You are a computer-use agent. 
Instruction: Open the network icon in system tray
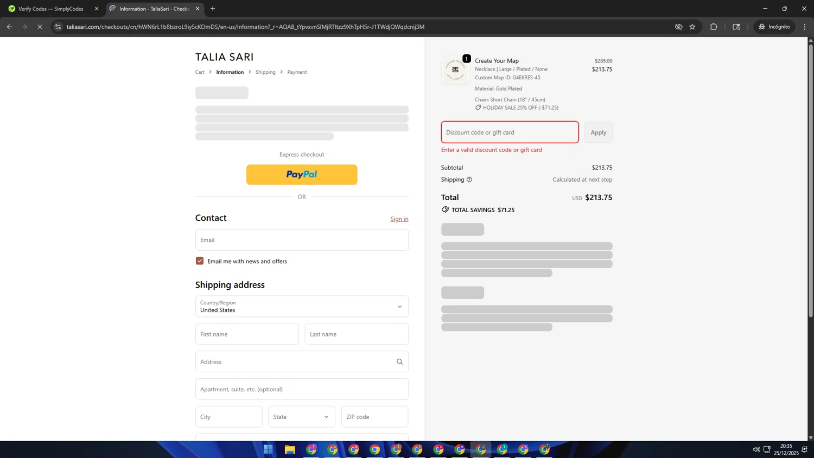coord(767,449)
